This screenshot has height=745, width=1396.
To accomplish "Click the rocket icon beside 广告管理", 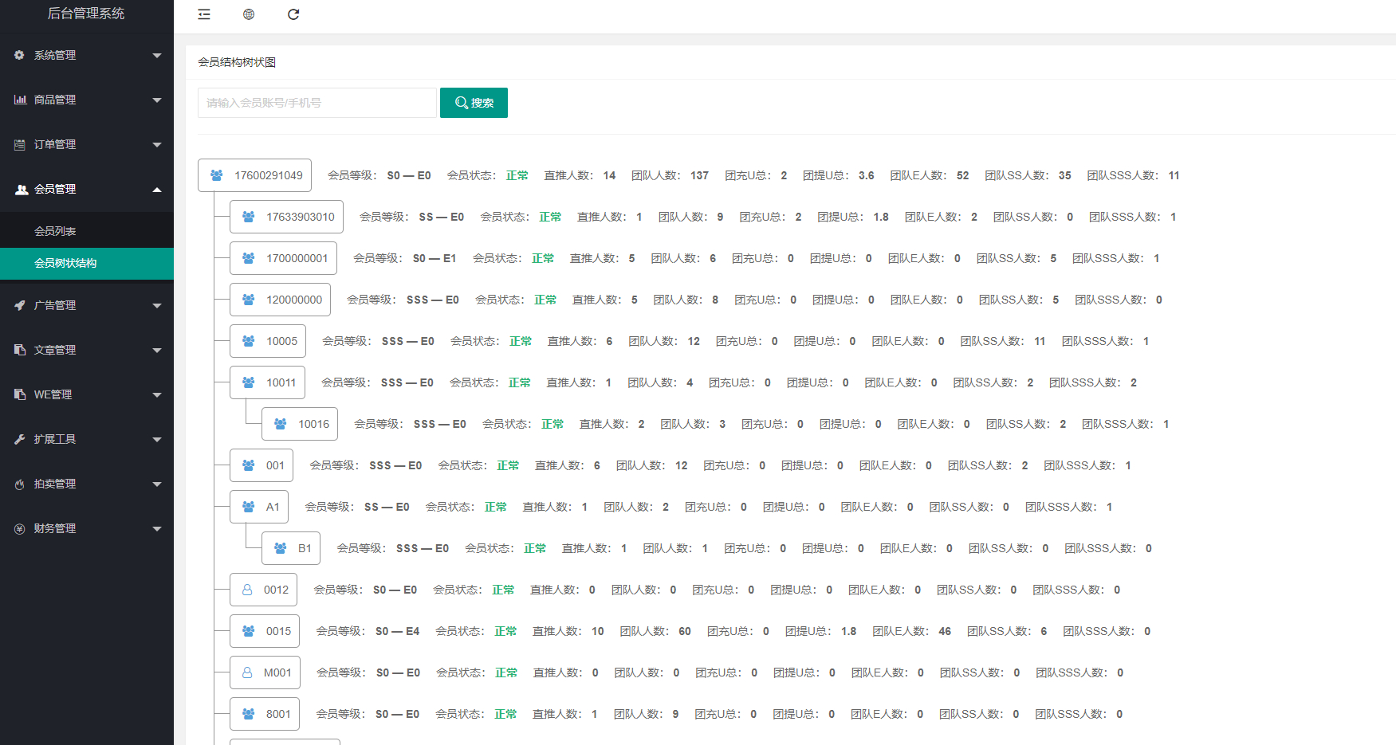I will [20, 305].
